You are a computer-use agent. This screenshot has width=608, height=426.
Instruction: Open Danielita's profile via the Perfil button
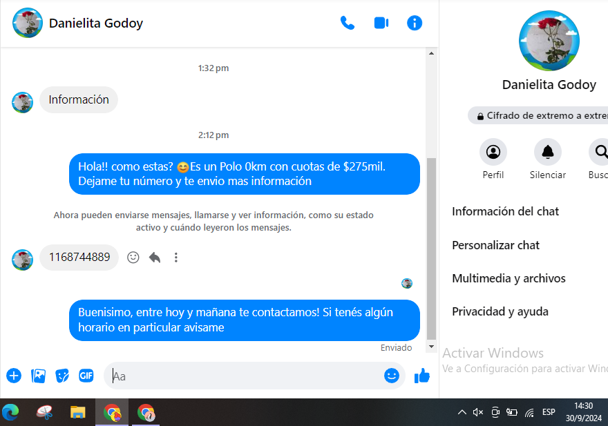click(493, 152)
